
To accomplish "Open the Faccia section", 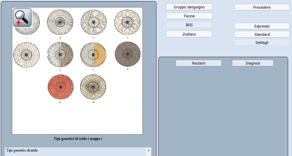I will 189,16.
